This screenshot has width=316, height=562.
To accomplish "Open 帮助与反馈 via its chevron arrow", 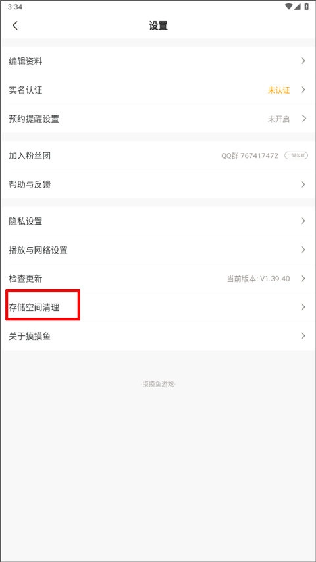I will [303, 184].
